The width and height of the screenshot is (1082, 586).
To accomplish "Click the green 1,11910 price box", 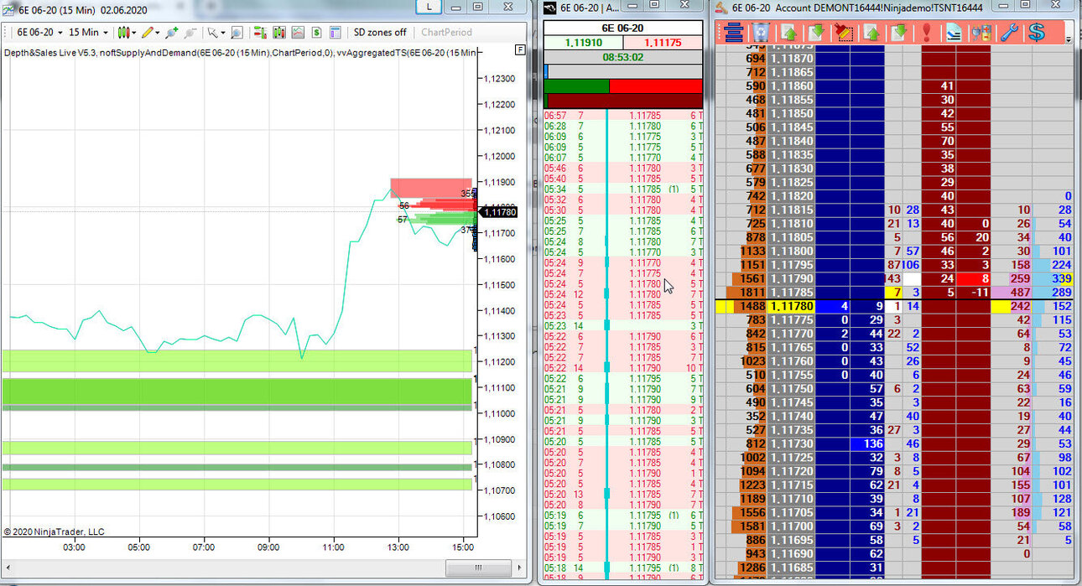I will (x=583, y=42).
